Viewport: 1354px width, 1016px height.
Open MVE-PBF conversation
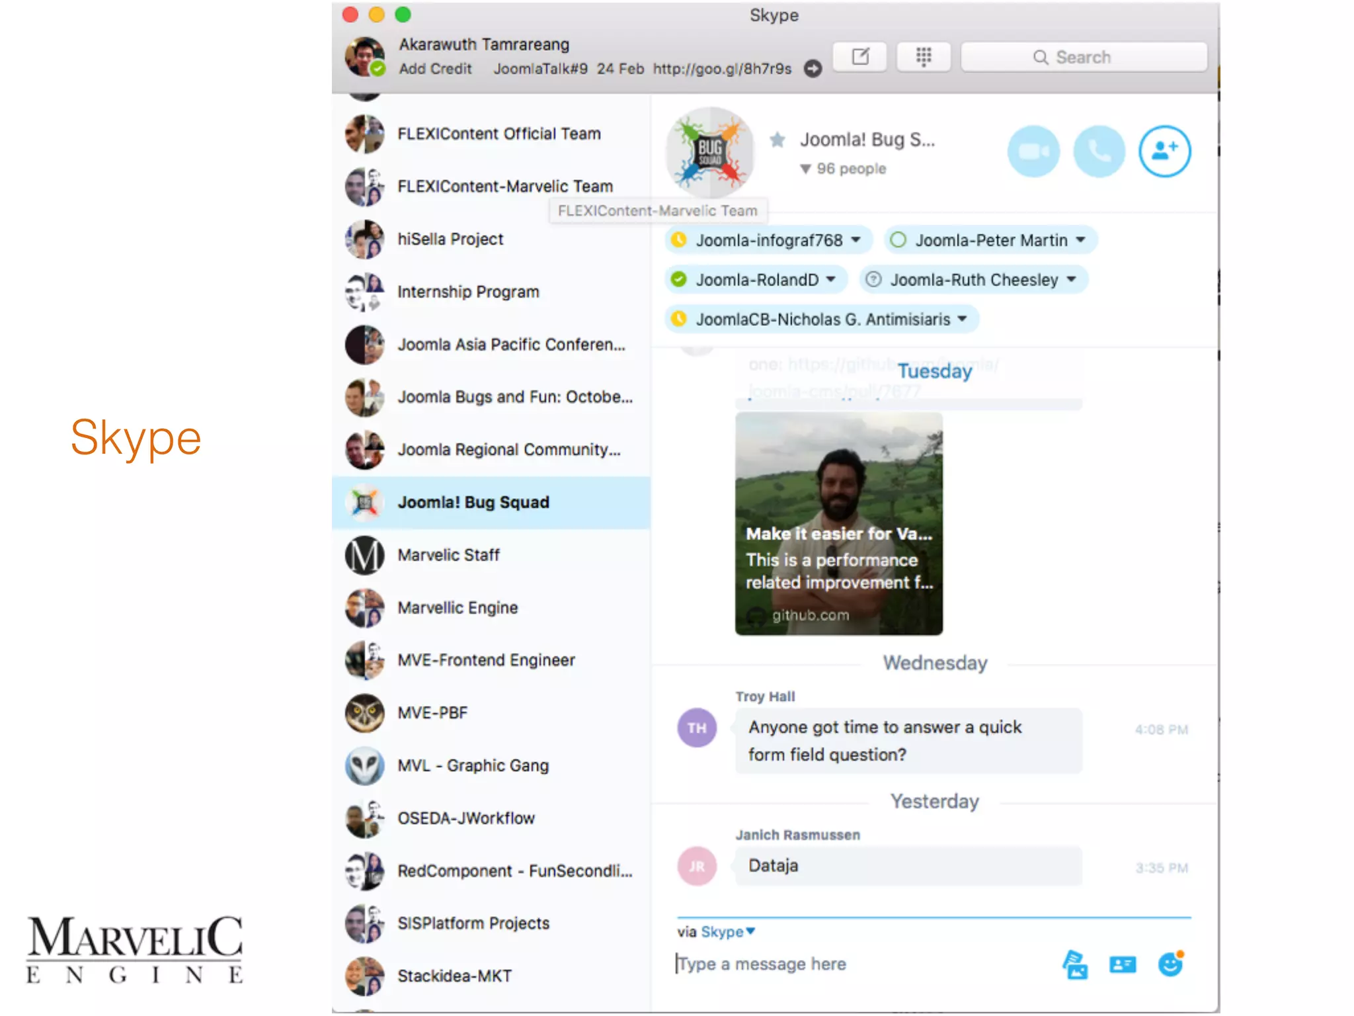(491, 713)
